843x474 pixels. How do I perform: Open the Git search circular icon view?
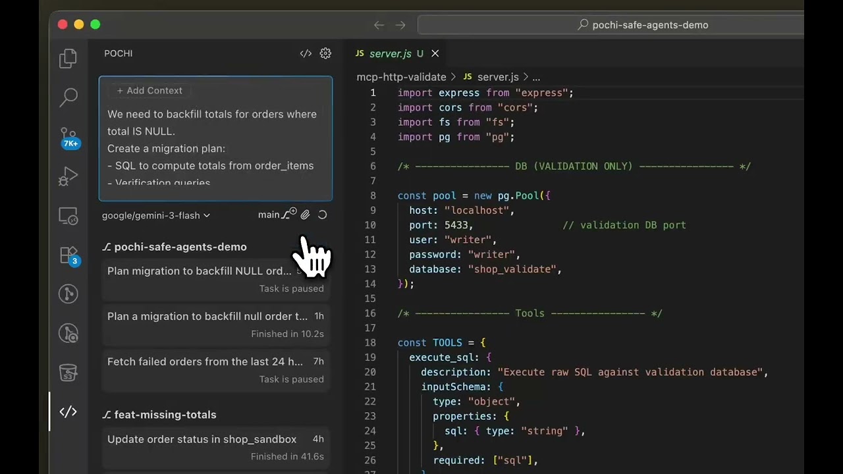(x=68, y=333)
